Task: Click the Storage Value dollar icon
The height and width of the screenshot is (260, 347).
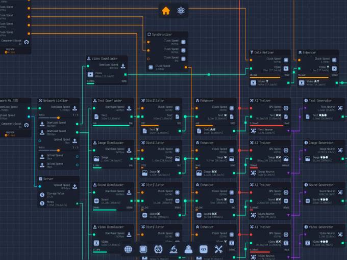Action: (x=42, y=195)
